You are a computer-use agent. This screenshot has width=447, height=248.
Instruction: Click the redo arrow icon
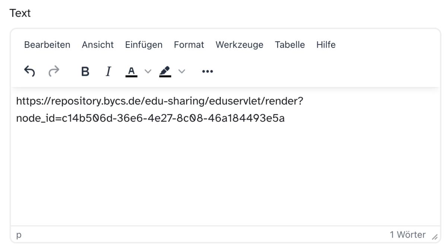coord(54,71)
